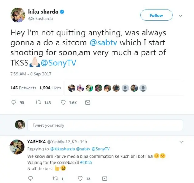Like kiku sharda's main tweet
The width and height of the screenshot is (194, 183).
tap(63, 103)
